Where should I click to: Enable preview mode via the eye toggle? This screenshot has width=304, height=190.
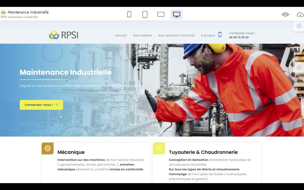pyautogui.click(x=285, y=14)
